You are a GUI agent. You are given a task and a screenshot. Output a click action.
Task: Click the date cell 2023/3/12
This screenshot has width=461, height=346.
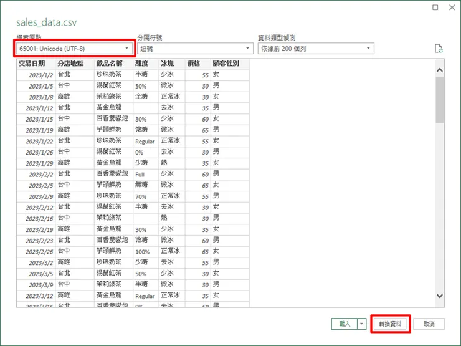click(x=36, y=296)
